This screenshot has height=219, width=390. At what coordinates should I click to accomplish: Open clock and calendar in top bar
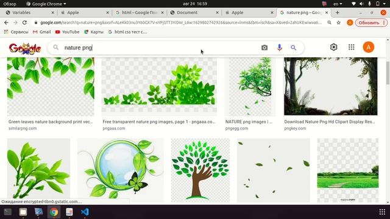point(195,4)
